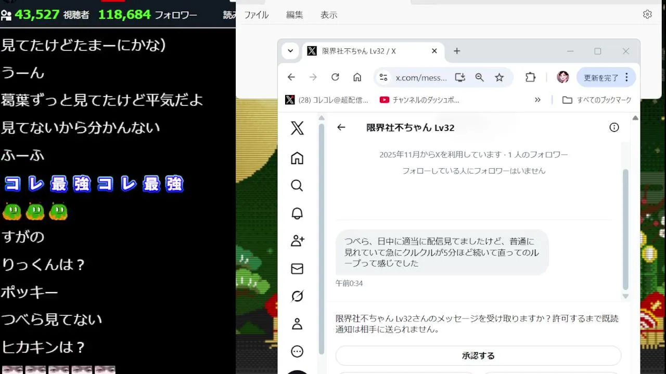
Task: Open Messages envelope icon in X sidebar
Action: [x=297, y=269]
